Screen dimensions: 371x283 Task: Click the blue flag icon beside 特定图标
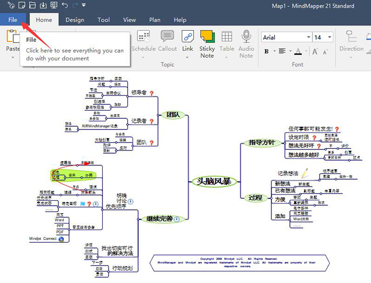click(x=82, y=204)
